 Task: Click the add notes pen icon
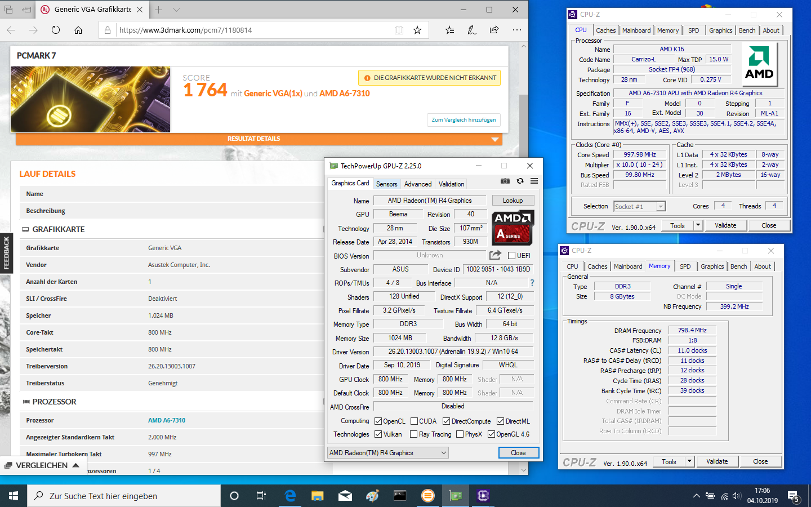click(x=472, y=30)
